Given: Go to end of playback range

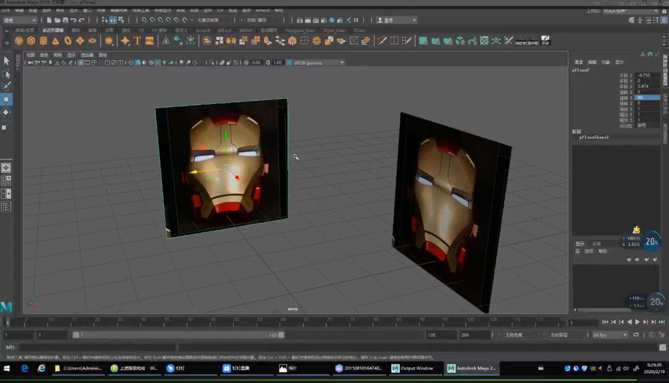Looking at the screenshot, I should 661,322.
